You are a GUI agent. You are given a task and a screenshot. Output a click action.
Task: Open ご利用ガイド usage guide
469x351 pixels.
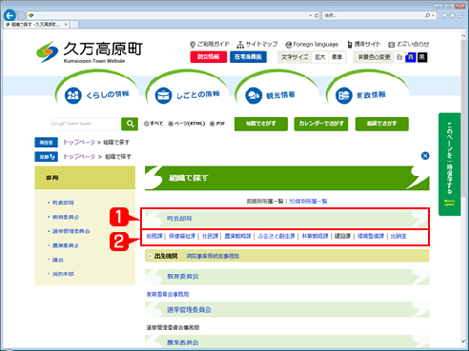tap(210, 44)
